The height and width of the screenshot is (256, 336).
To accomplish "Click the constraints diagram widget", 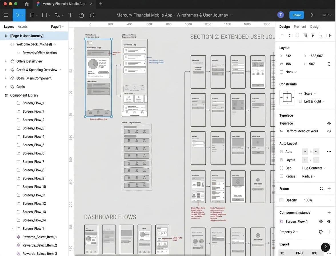I will click(x=287, y=98).
